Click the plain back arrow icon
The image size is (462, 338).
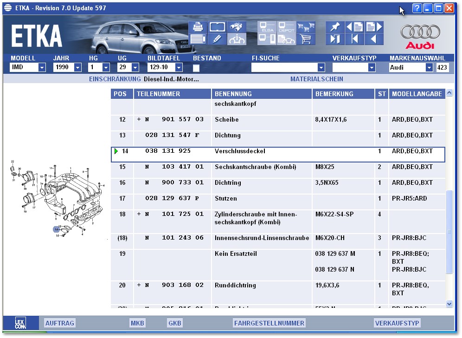point(374,39)
